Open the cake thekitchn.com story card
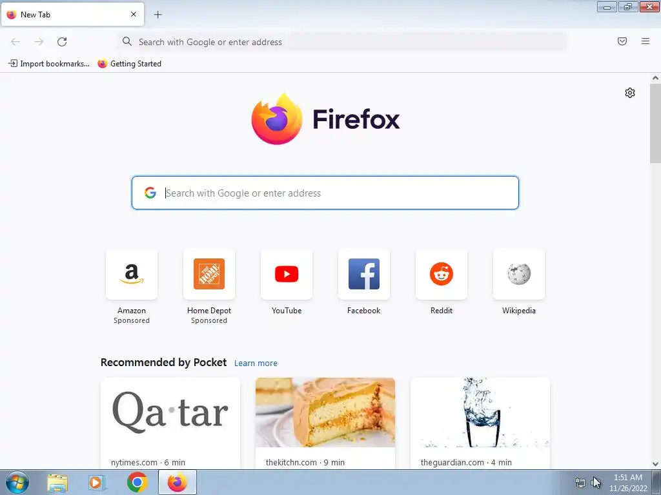The height and width of the screenshot is (495, 661). click(325, 423)
